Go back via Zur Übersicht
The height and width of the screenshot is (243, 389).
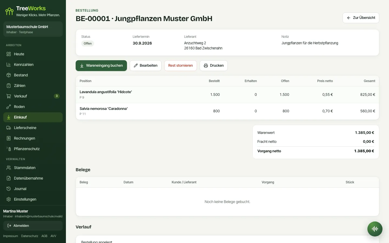361,18
